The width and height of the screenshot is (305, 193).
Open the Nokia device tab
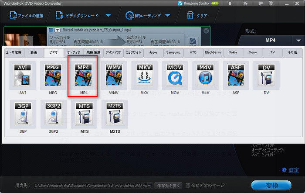tap(233, 53)
